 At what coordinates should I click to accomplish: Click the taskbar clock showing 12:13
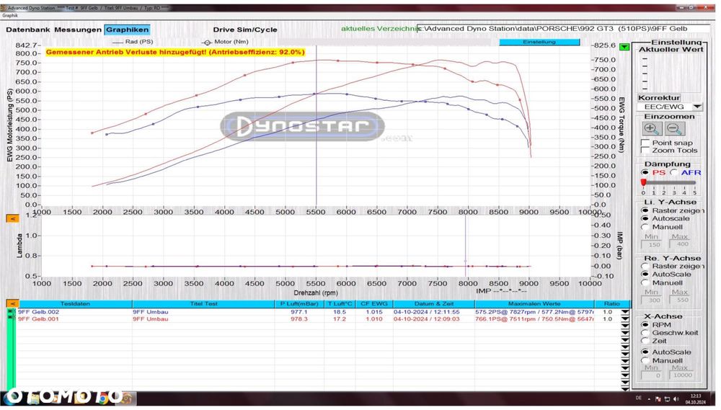[x=695, y=399]
